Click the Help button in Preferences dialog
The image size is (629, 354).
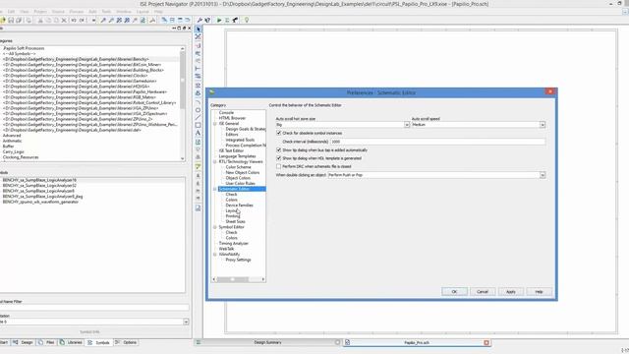click(539, 292)
